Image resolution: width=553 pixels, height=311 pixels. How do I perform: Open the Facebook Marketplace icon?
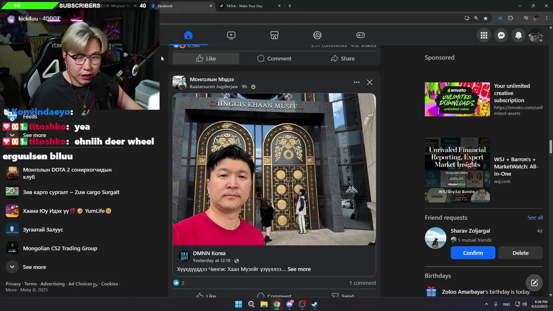(274, 35)
